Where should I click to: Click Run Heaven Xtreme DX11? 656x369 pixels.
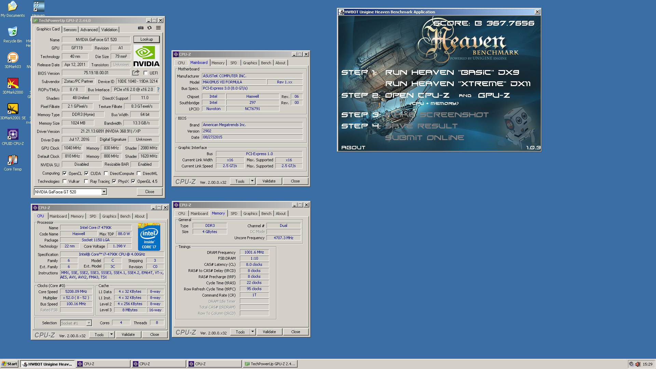click(x=458, y=84)
